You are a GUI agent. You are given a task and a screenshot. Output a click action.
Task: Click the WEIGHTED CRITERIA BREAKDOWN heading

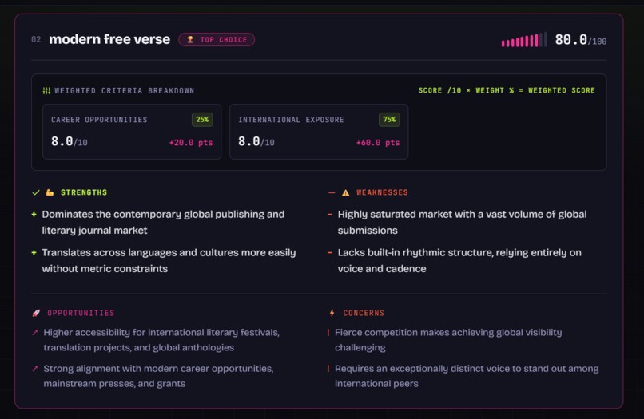tap(125, 91)
